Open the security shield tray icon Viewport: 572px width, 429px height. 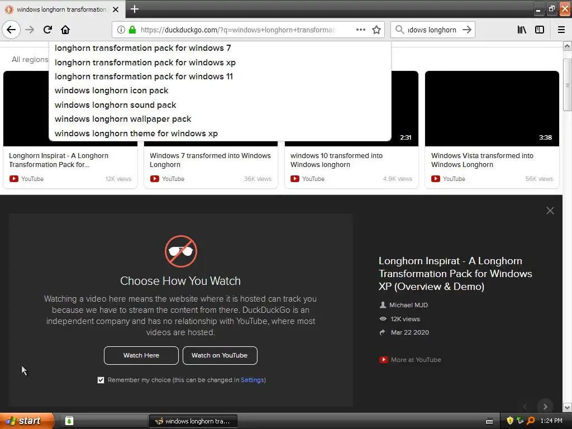(x=510, y=421)
